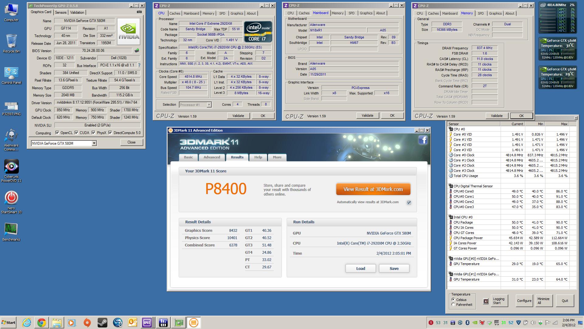The width and height of the screenshot is (584, 329).
Task: Open Windows Explorer folder icon in taskbar
Action: (x=57, y=323)
